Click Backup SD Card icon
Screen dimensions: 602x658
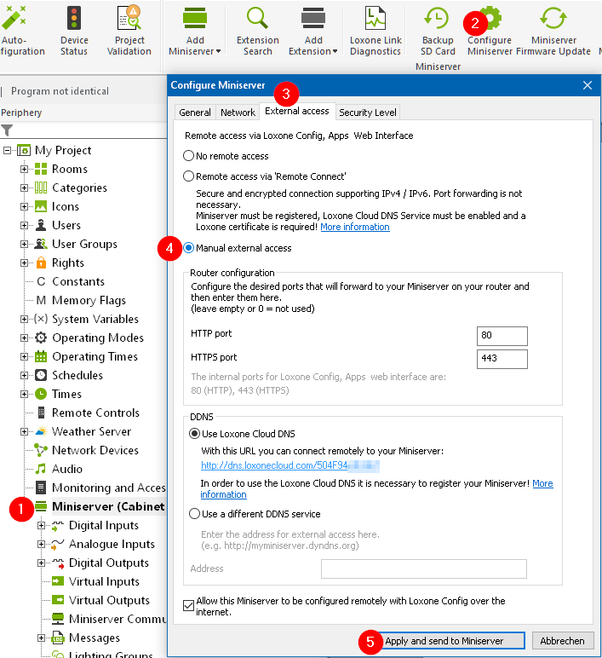(x=438, y=18)
